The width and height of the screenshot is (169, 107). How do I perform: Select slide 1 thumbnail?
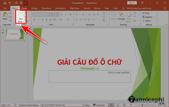tap(15, 34)
